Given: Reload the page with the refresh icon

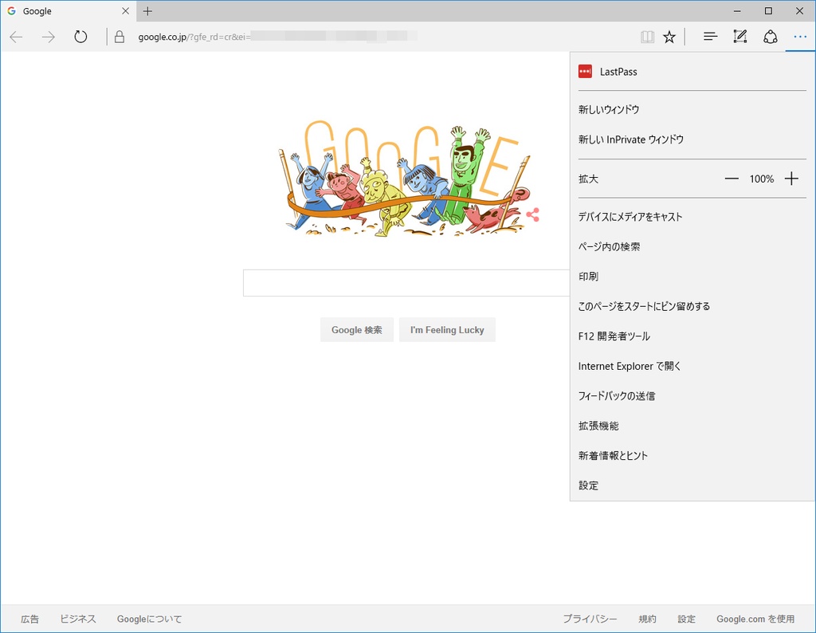Looking at the screenshot, I should click(80, 37).
